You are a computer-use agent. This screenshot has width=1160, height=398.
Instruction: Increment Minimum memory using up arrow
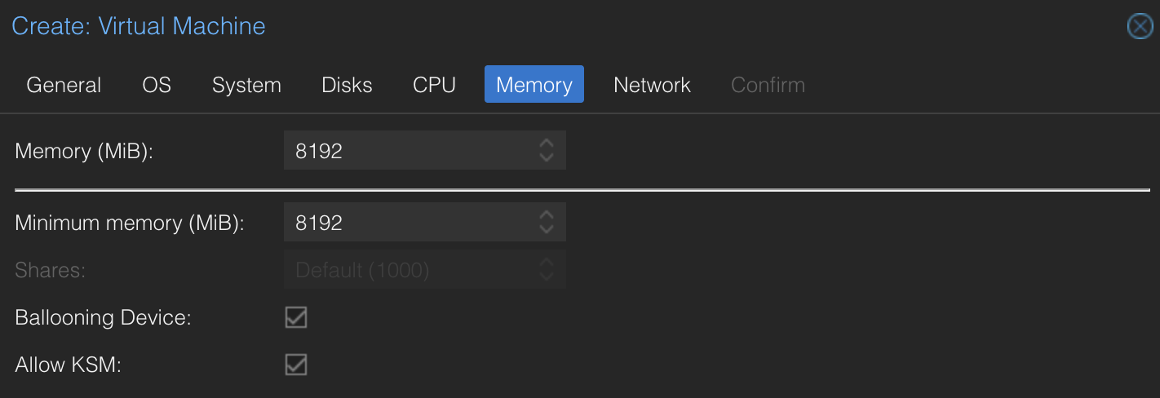point(547,215)
